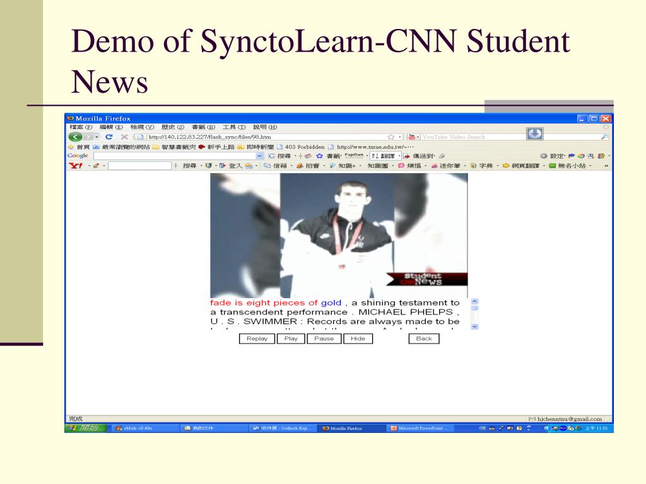Click the Replay button
This screenshot has width=646, height=484.
(x=257, y=338)
